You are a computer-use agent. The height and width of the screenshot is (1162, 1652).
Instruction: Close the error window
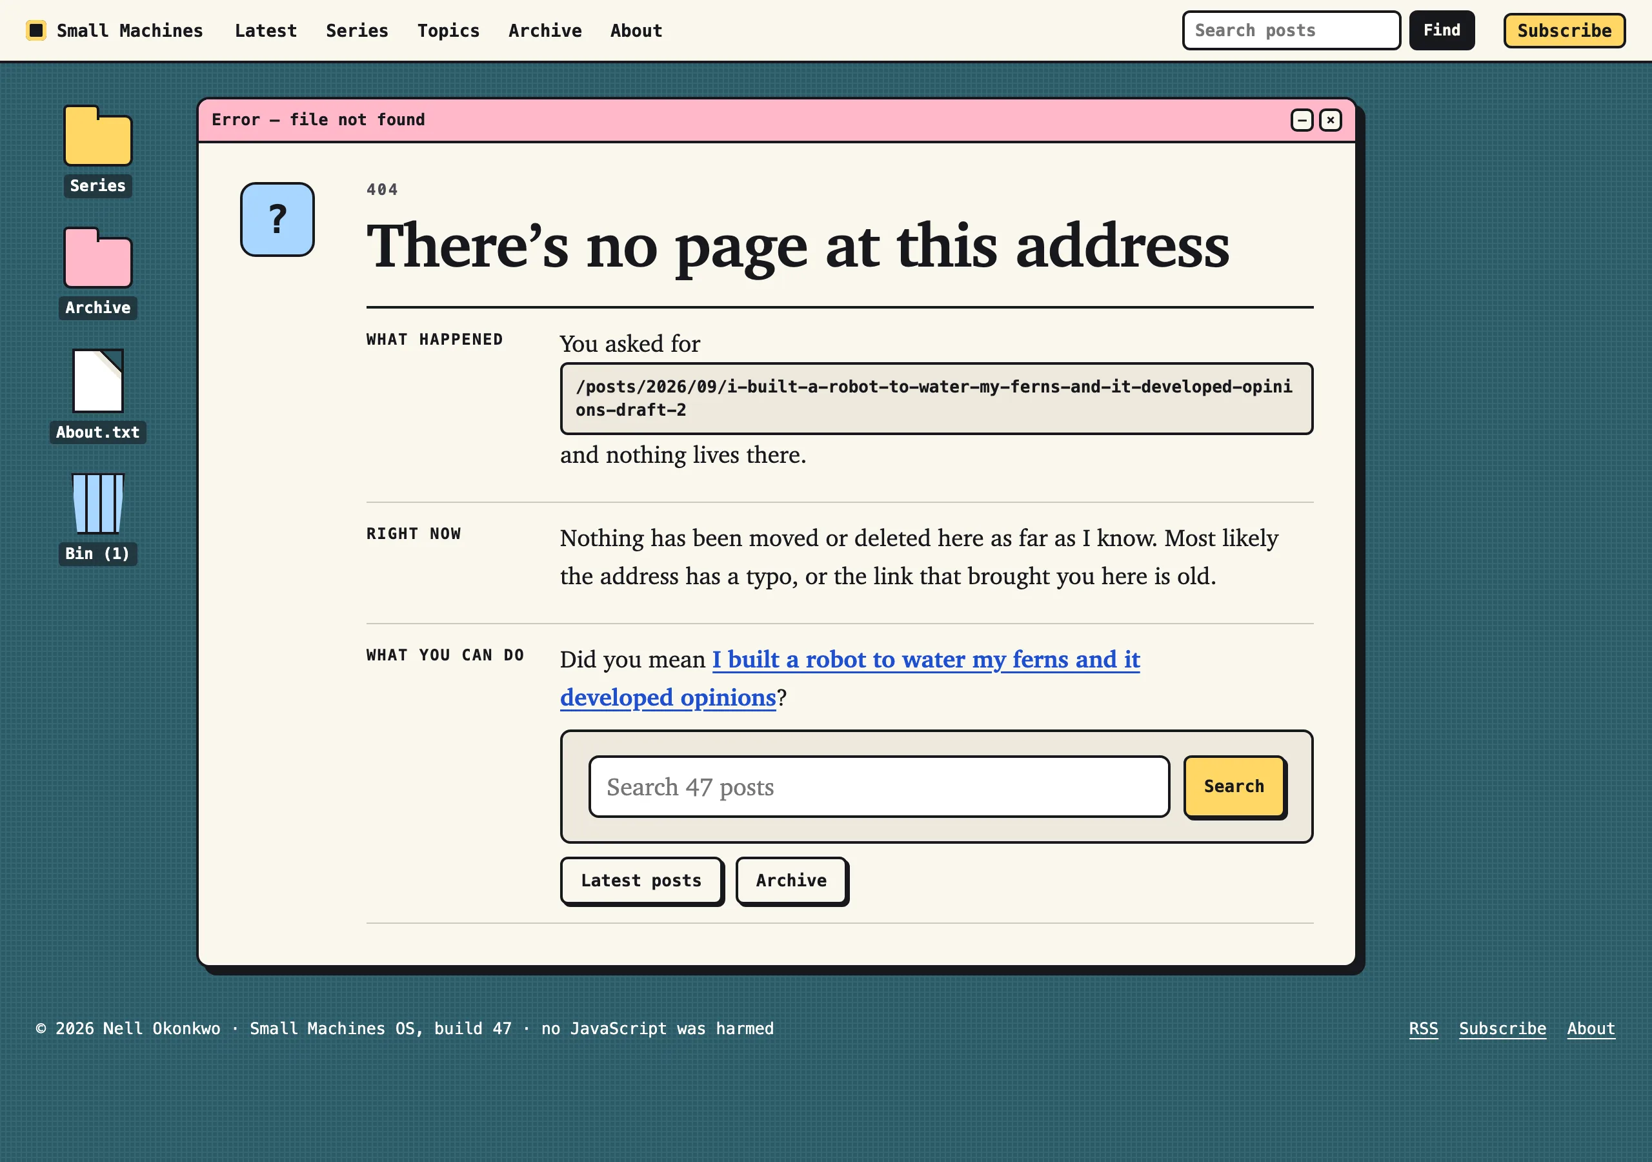[x=1331, y=120]
